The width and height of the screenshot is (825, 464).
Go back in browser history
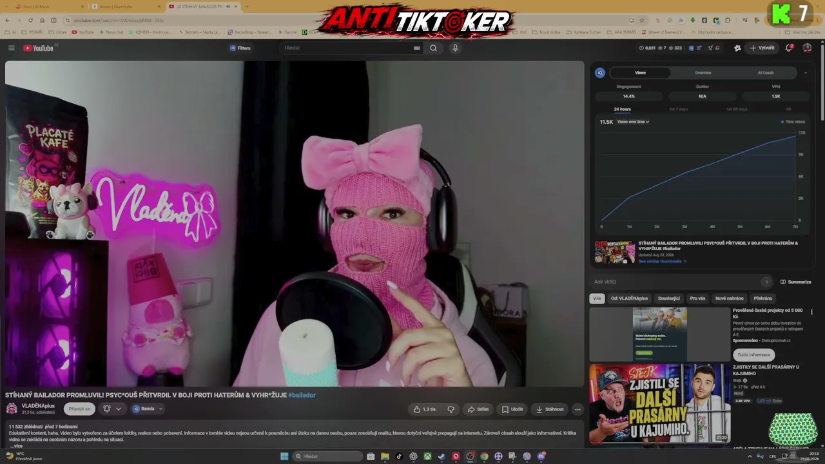(x=6, y=20)
